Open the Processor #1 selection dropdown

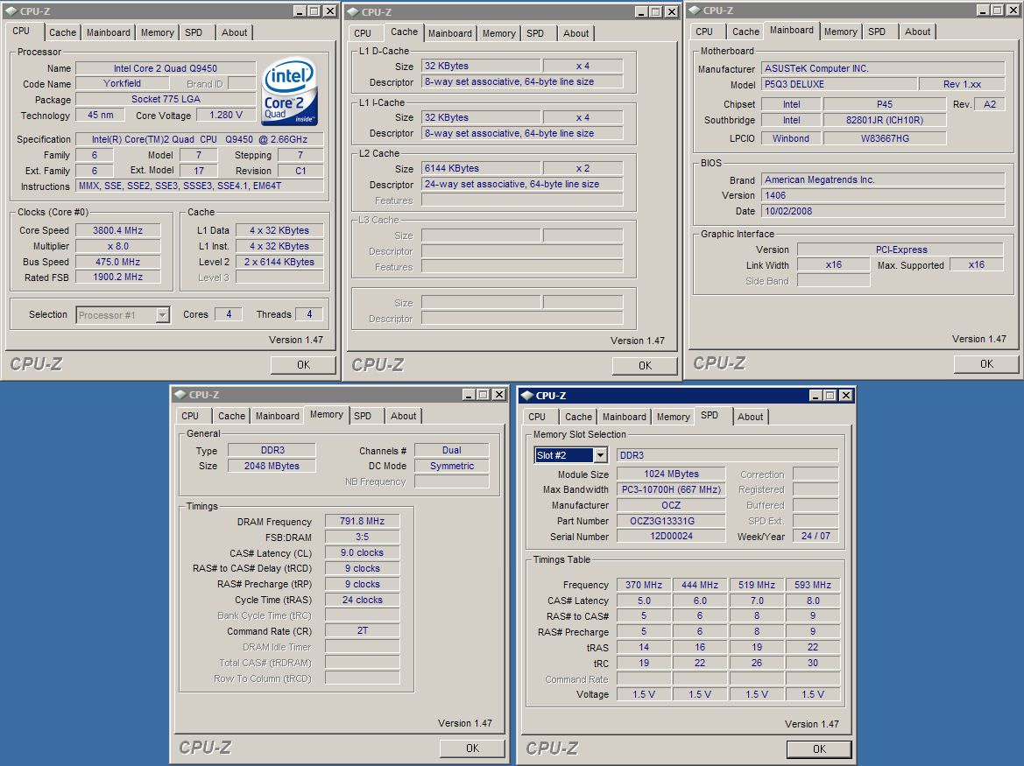[x=163, y=315]
